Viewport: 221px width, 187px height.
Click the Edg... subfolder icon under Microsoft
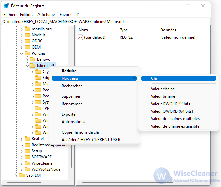click(x=38, y=78)
